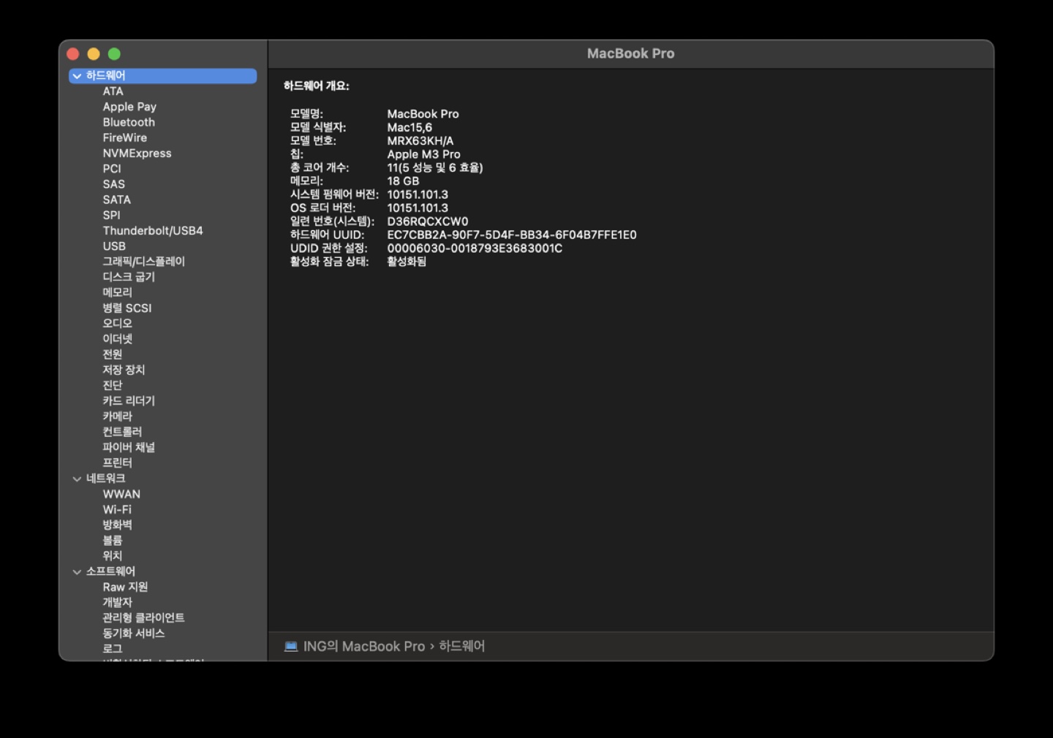1053x738 pixels.
Task: Click the hardware UUID value
Action: click(512, 235)
